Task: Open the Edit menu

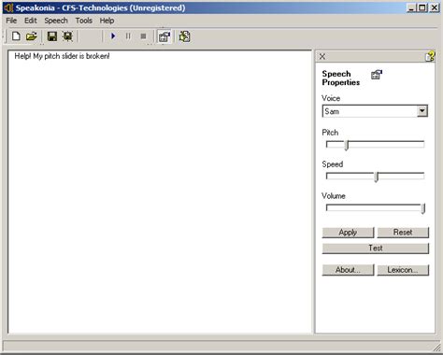Action: (x=31, y=21)
